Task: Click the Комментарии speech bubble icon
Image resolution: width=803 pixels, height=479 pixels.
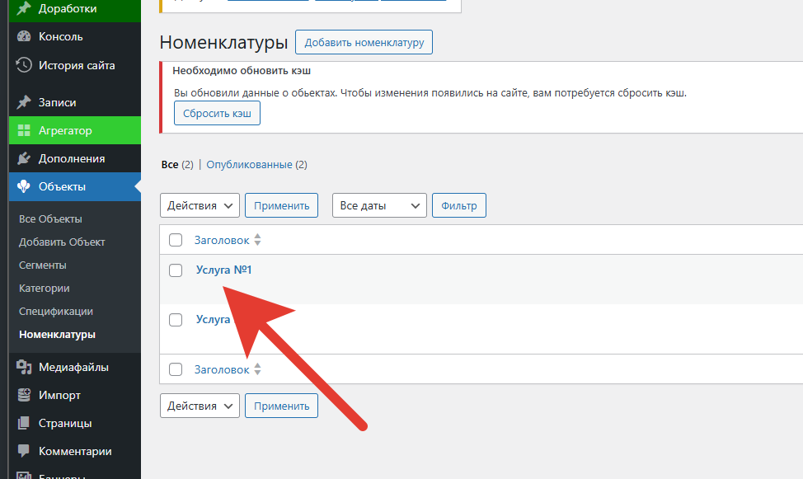Action: [x=24, y=451]
